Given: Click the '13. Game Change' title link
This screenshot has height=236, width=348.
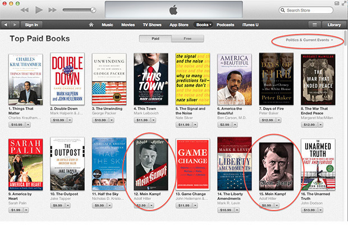Looking at the screenshot, I should [x=191, y=194].
